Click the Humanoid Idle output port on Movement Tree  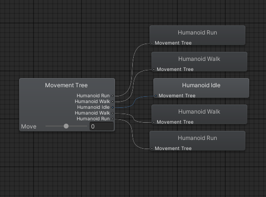point(113,107)
